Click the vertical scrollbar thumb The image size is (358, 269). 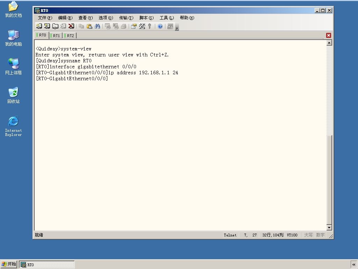[329, 180]
